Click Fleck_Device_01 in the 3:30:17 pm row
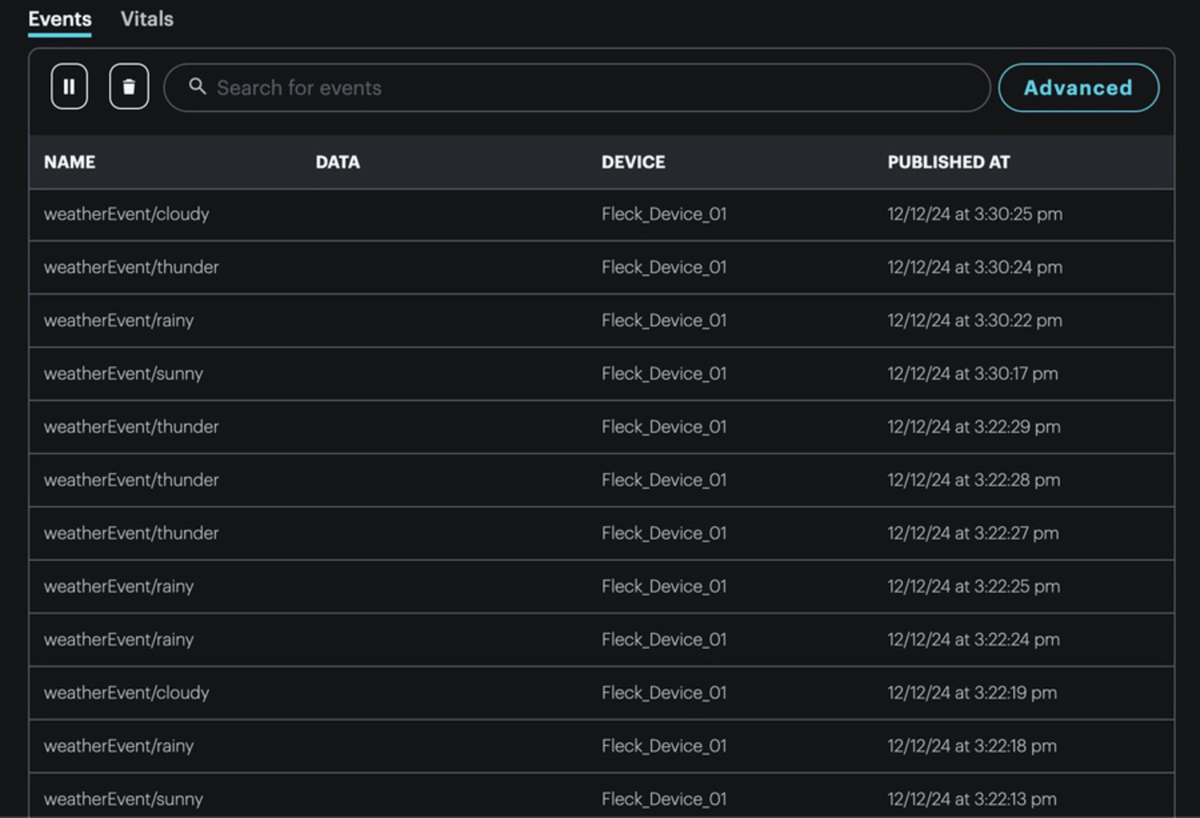 (x=664, y=374)
